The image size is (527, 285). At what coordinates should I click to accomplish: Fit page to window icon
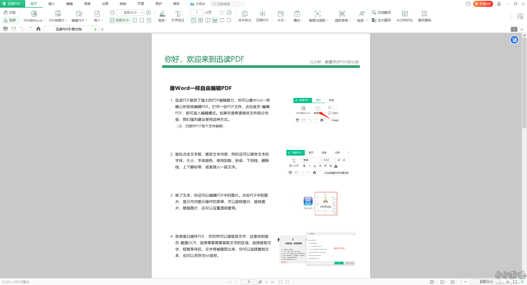135,20
